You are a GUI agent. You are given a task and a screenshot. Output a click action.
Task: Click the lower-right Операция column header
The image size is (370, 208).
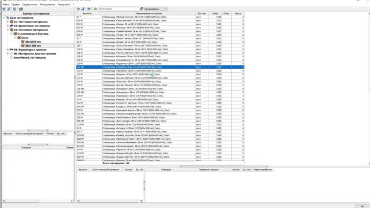[x=166, y=169]
